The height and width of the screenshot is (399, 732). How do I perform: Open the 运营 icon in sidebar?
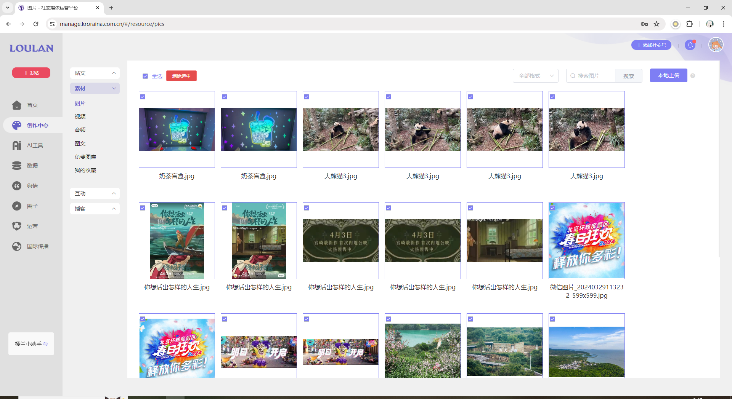[17, 226]
